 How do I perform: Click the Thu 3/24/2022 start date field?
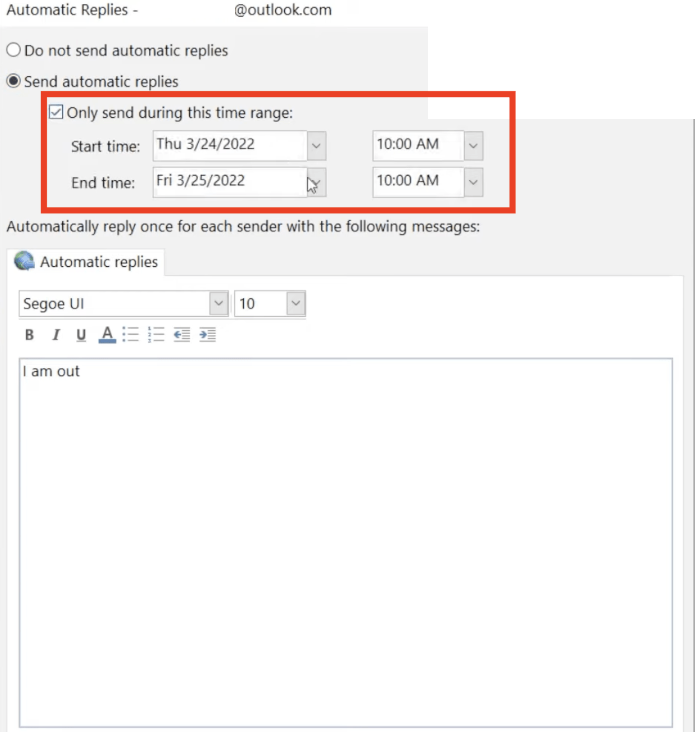230,146
